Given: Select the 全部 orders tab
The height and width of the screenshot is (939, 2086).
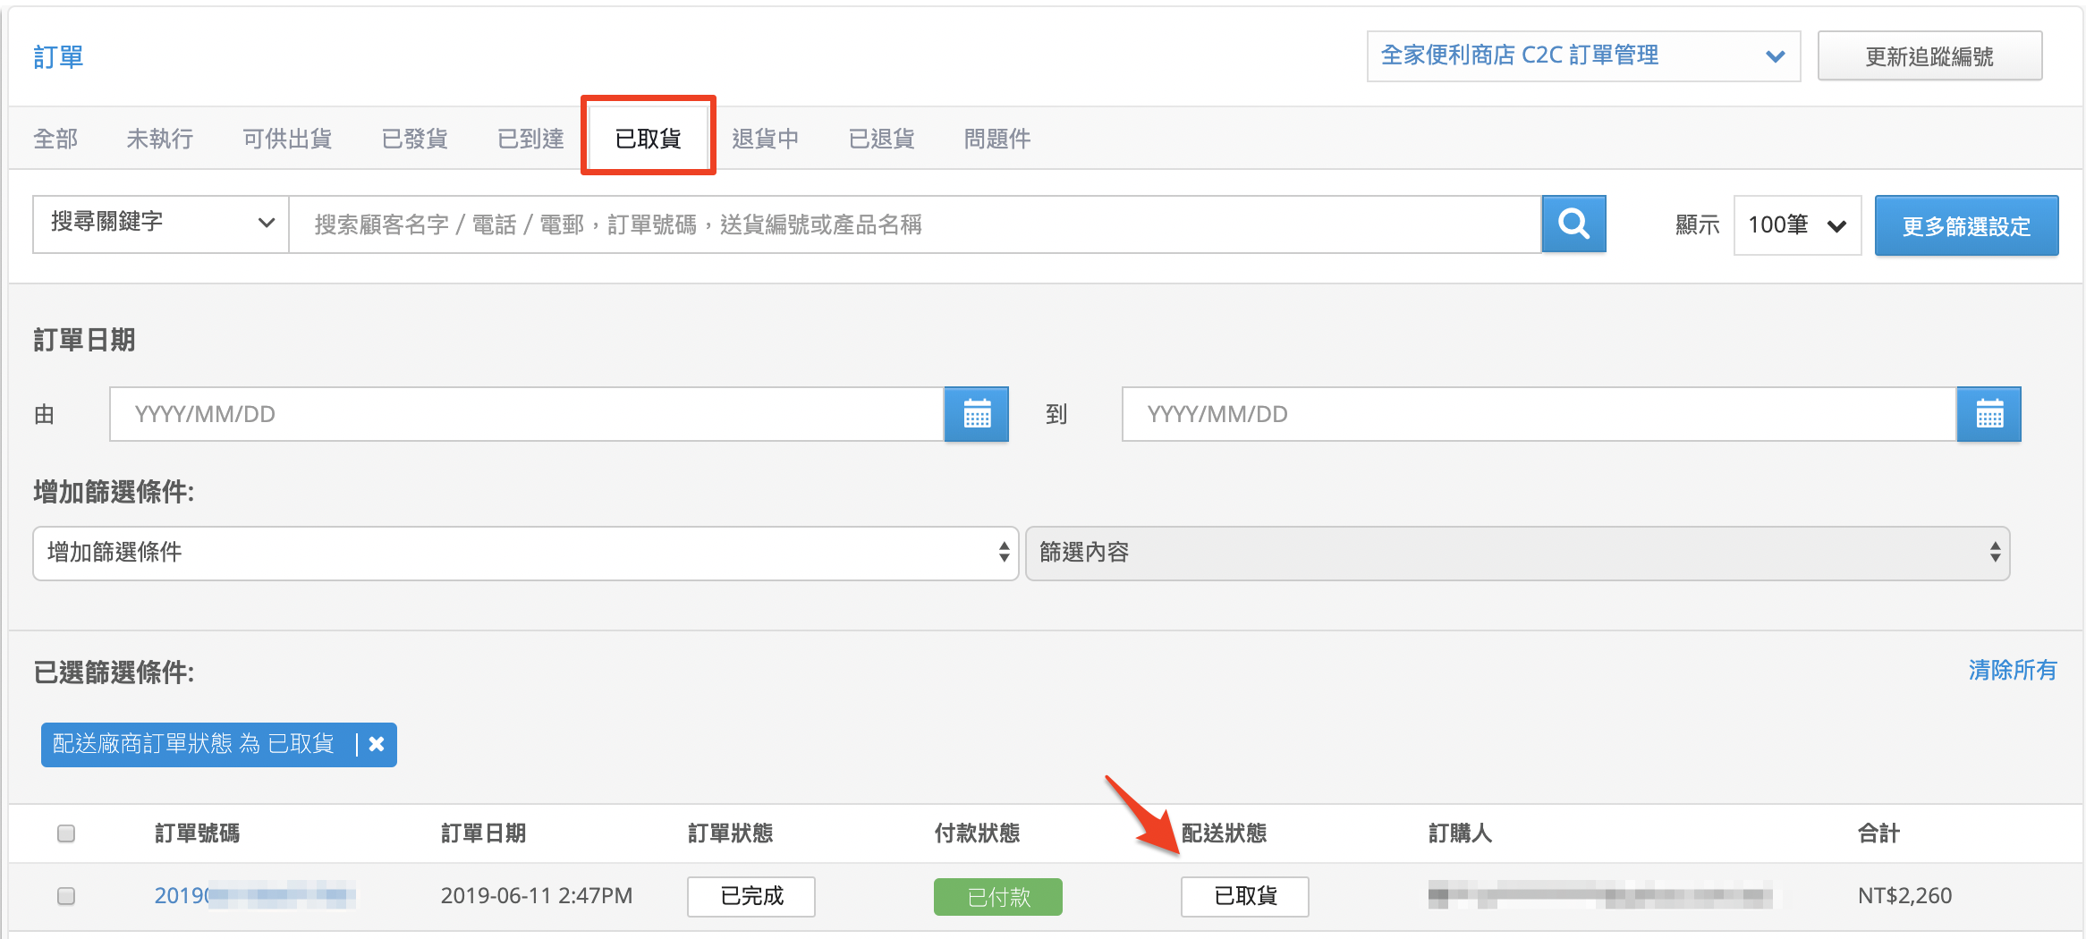Looking at the screenshot, I should pos(55,139).
